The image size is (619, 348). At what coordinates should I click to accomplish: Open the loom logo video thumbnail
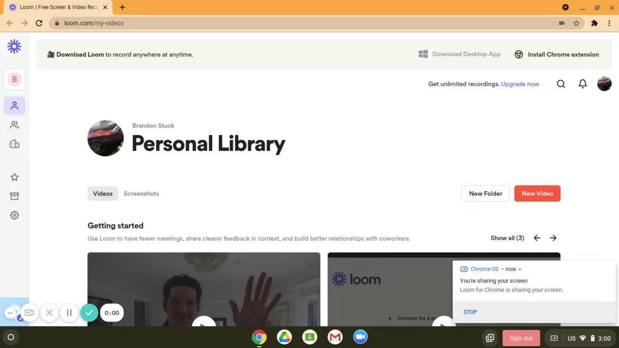(444, 289)
